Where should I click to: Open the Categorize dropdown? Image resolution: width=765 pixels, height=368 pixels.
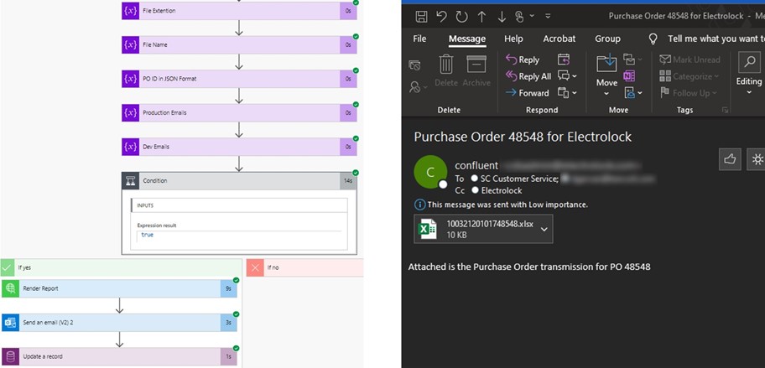coord(689,76)
